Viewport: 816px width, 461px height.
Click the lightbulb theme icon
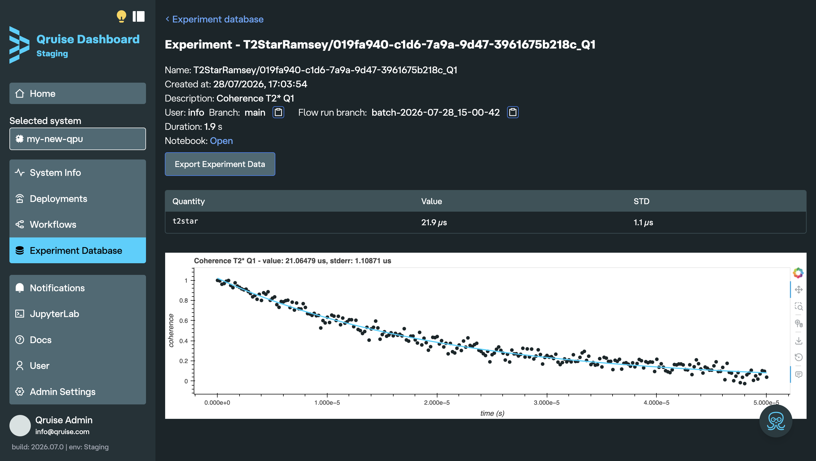click(121, 16)
